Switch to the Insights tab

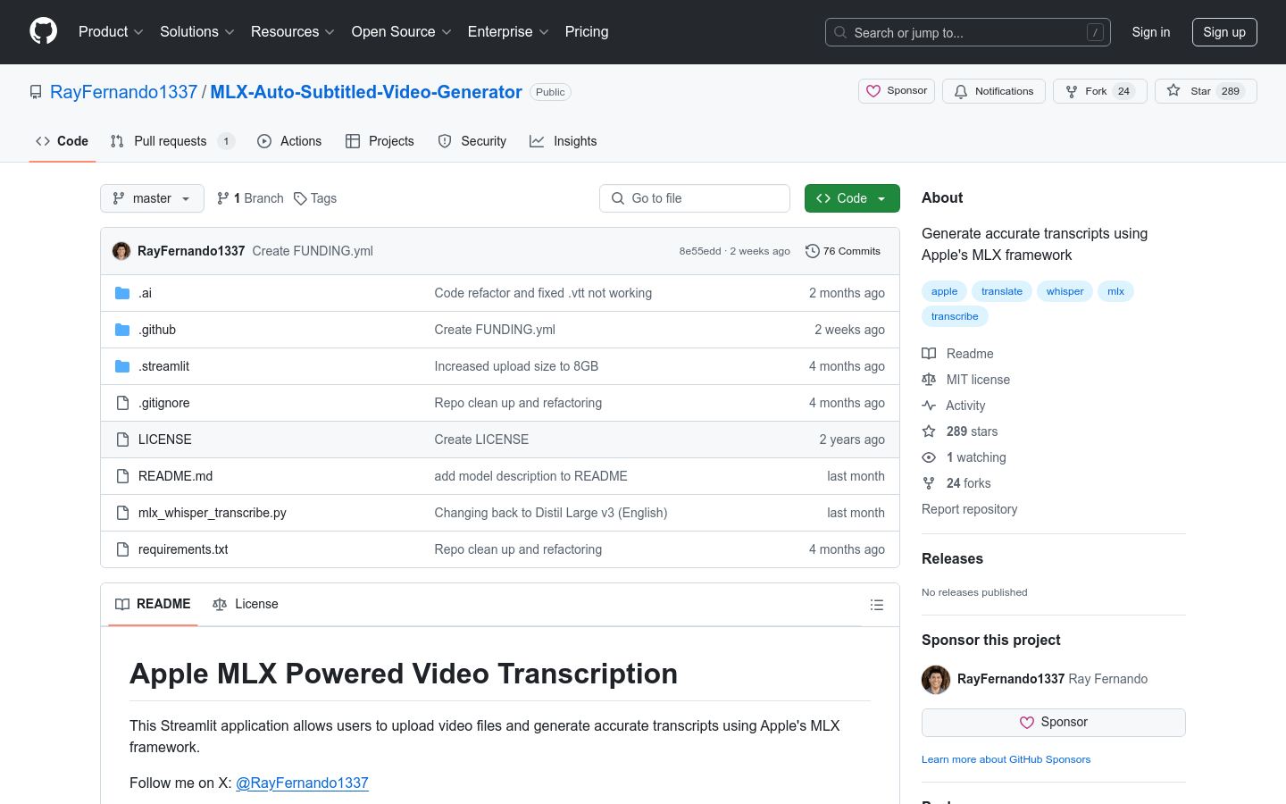(564, 141)
